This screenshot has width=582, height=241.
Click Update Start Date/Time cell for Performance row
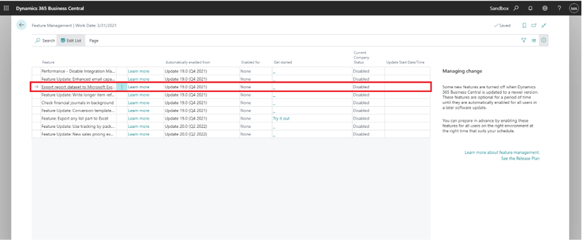tap(407, 71)
